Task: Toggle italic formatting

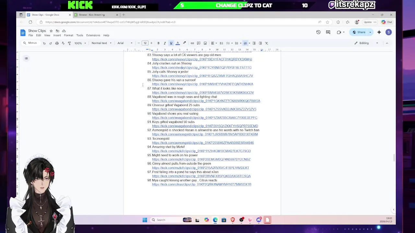Action: coord(165,43)
